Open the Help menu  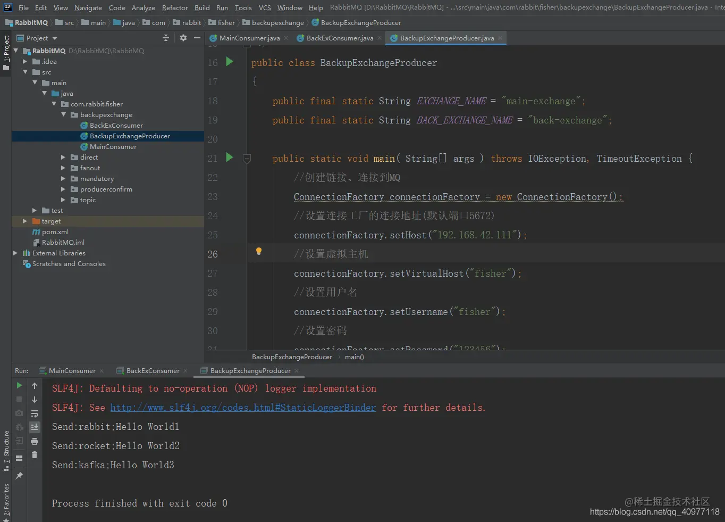(316, 7)
